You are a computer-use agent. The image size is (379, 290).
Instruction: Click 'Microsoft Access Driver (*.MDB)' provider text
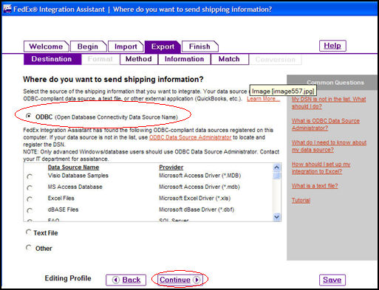[x=200, y=176]
